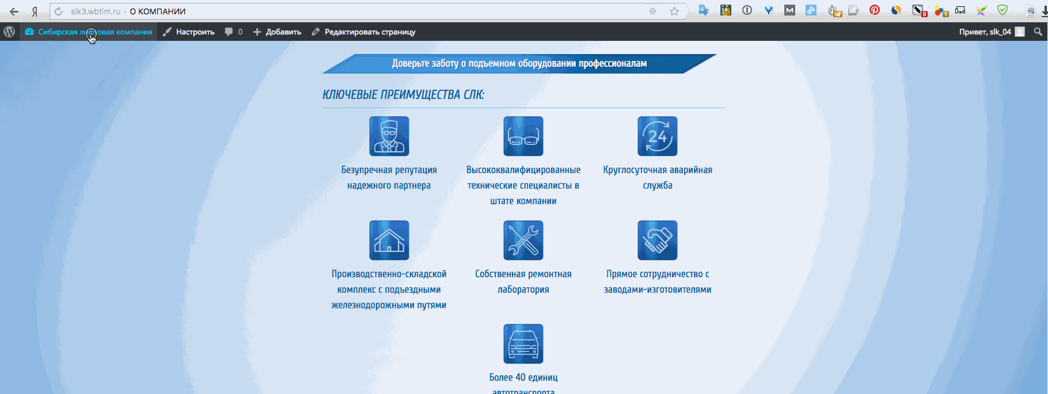Image resolution: width=1048 pixels, height=394 pixels.
Task: Click 'Производственно-складской комплекс' text
Action: 389,289
